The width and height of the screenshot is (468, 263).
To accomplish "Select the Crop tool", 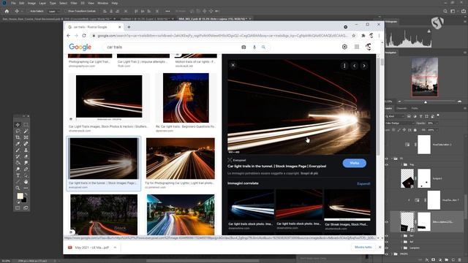I will tap(18, 137).
